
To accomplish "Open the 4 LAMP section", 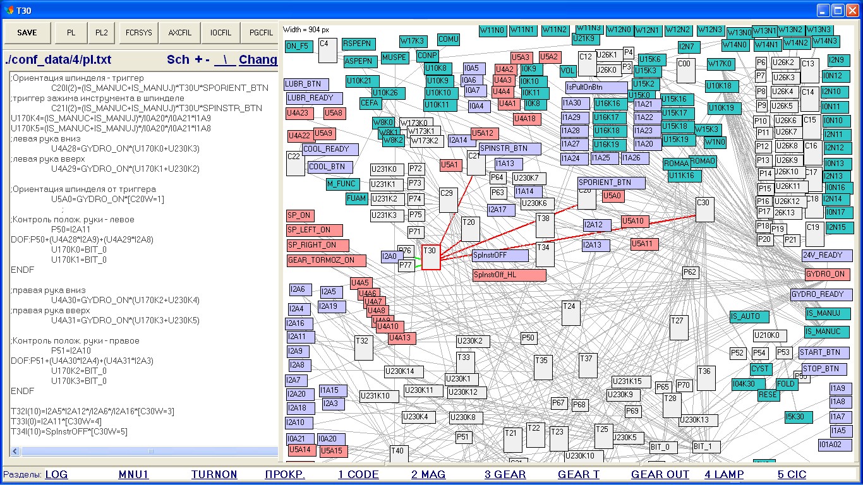I will click(x=724, y=474).
